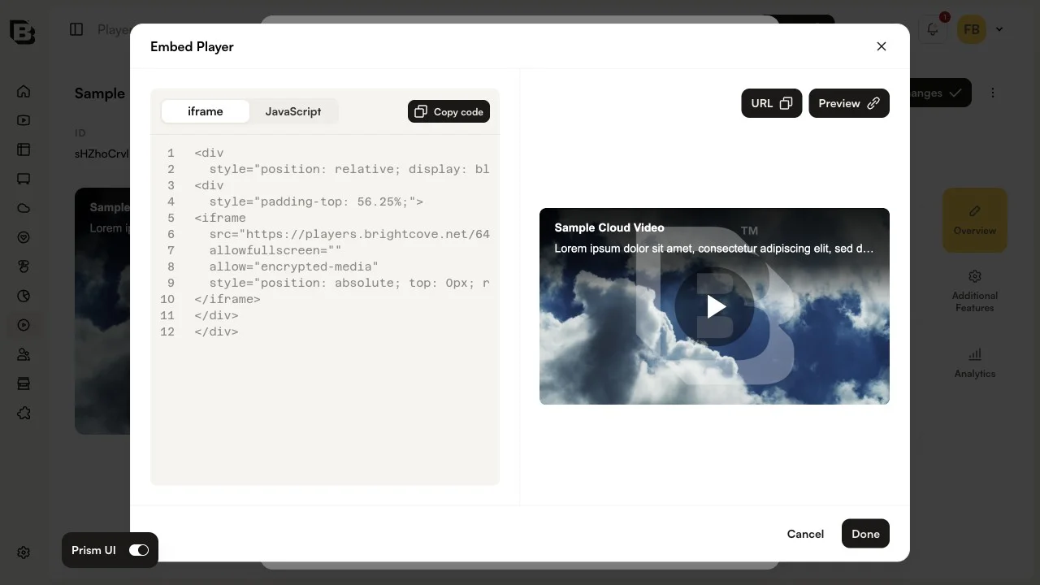Click the 'Embed Player' dialog title

click(x=192, y=46)
